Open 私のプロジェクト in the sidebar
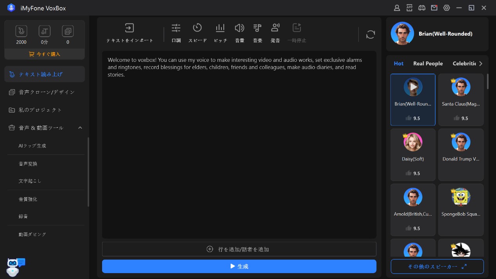This screenshot has height=279, width=496. [45, 110]
